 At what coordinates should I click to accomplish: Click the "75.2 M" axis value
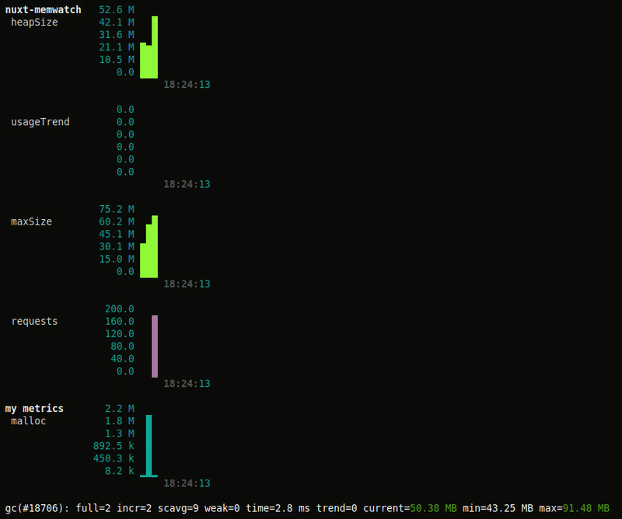point(117,209)
